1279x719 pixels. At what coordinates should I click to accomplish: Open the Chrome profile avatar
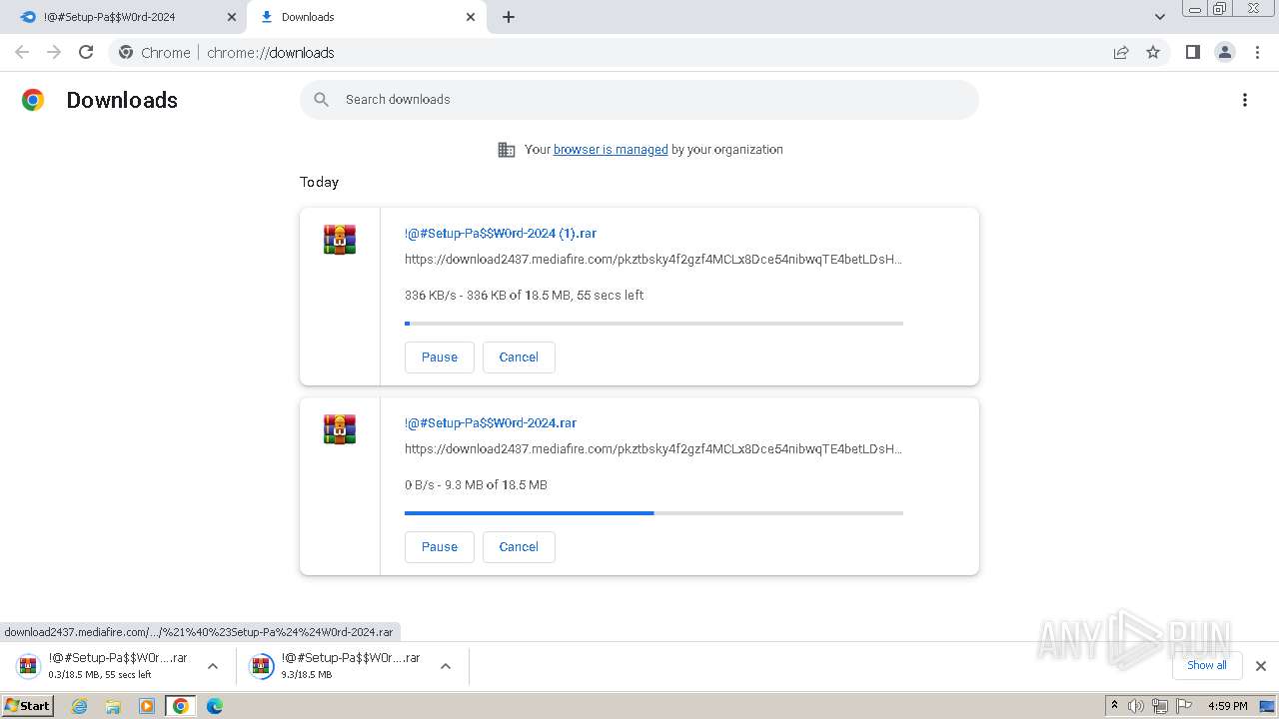(x=1225, y=52)
